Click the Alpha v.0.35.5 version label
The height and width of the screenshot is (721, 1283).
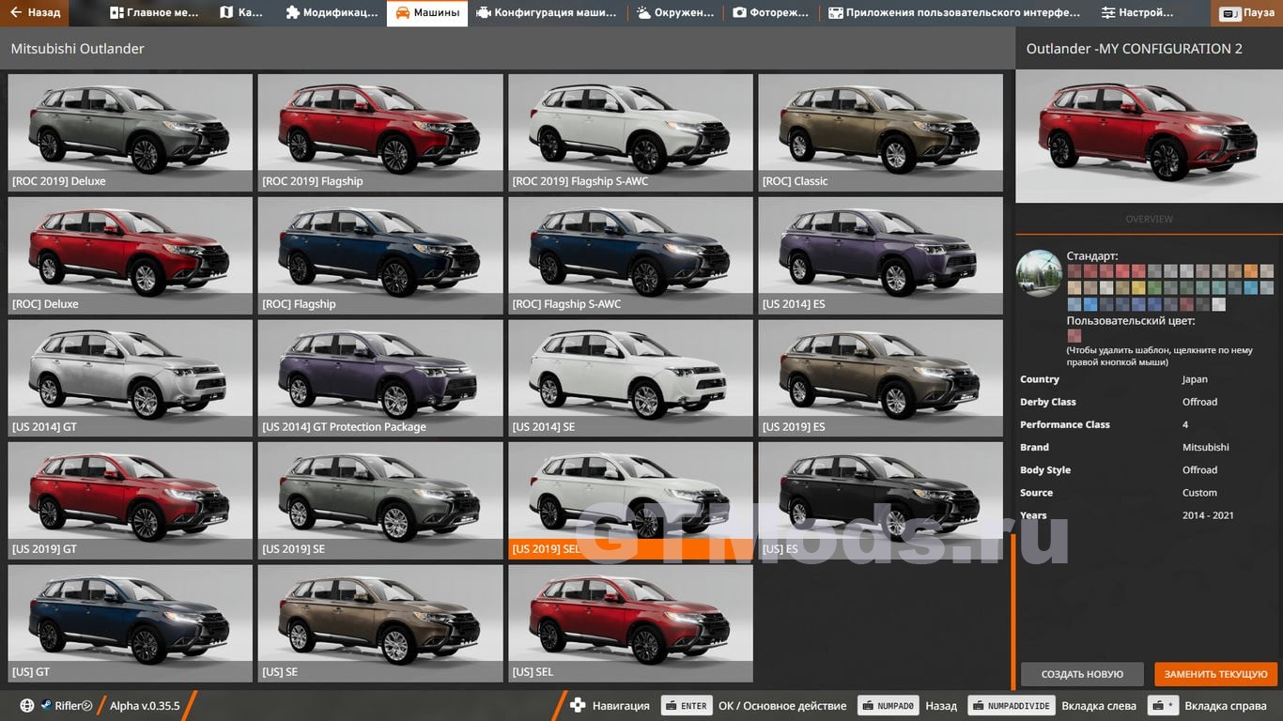coord(145,706)
